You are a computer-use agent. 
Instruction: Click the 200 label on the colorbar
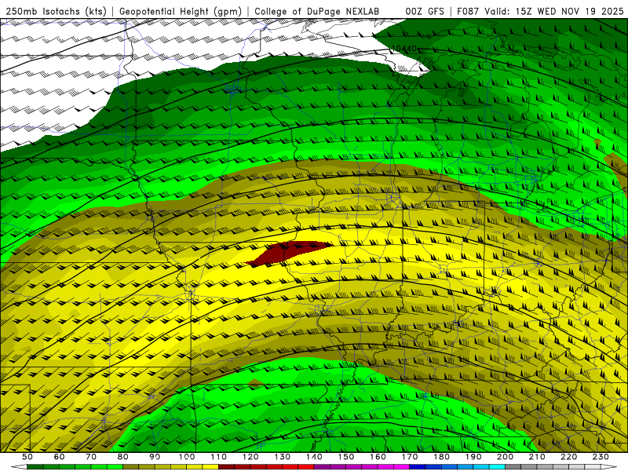pyautogui.click(x=506, y=457)
